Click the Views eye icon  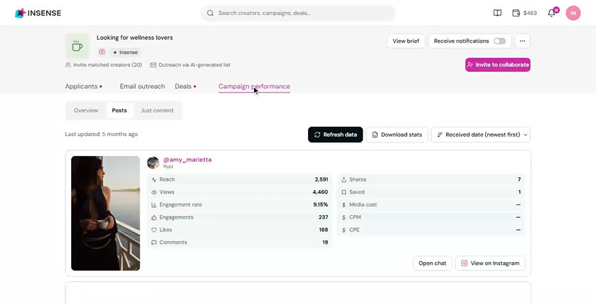click(154, 192)
